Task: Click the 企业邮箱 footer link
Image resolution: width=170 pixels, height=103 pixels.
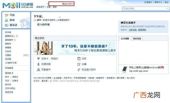Action: tap(58, 78)
